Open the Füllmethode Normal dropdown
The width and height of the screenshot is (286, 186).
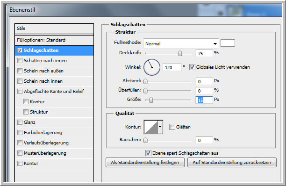tap(181, 43)
